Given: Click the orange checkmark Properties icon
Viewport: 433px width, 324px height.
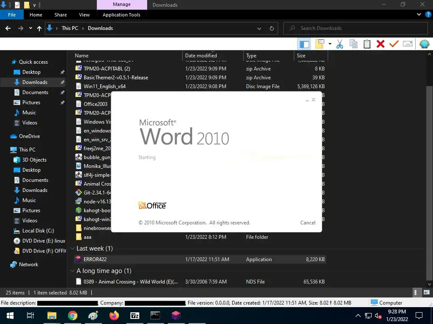Looking at the screenshot, I should click(394, 44).
